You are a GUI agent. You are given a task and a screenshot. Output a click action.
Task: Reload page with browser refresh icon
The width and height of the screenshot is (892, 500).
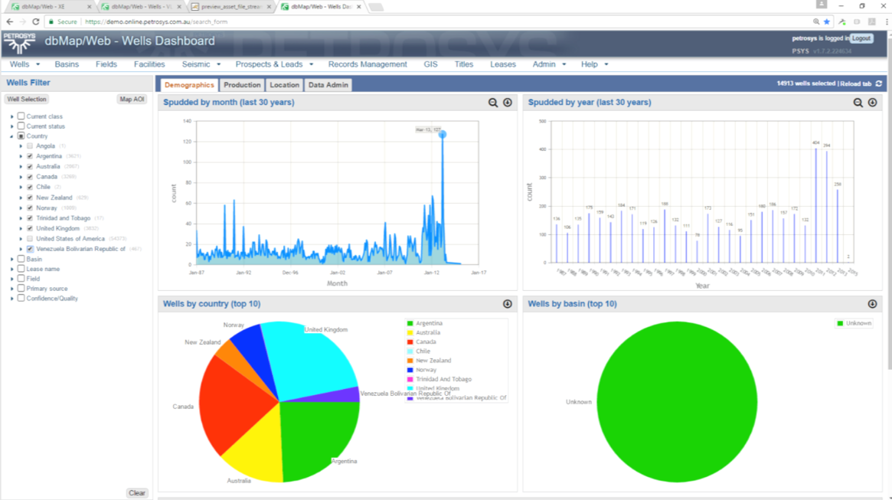(36, 21)
